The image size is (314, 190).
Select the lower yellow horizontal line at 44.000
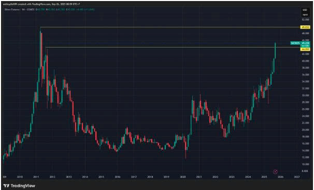click(173, 47)
